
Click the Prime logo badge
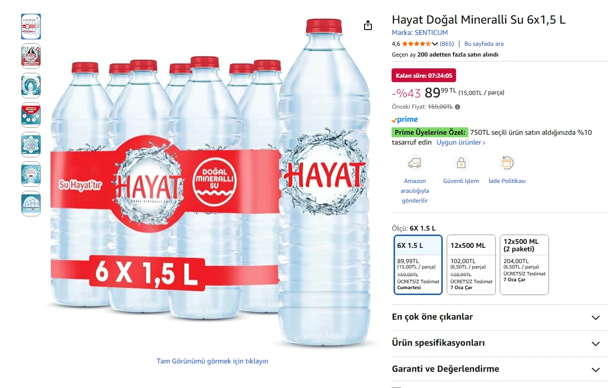click(x=405, y=119)
